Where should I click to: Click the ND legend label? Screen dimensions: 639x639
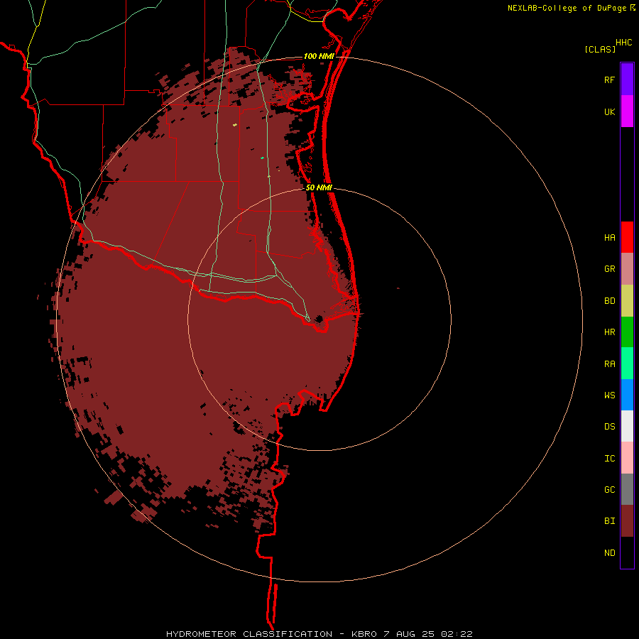(609, 553)
